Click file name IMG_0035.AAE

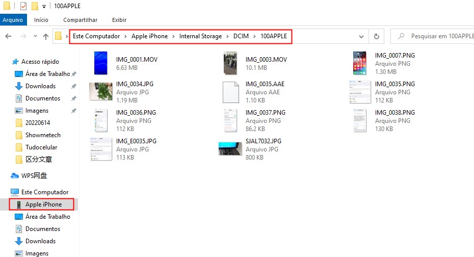pyautogui.click(x=265, y=84)
